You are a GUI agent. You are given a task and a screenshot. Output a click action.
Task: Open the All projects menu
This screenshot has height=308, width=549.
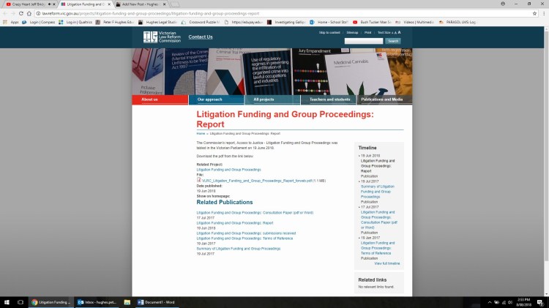coord(264,99)
